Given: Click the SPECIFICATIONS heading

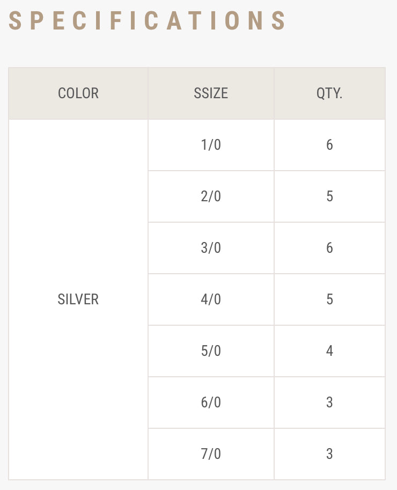Looking at the screenshot, I should 148,20.
